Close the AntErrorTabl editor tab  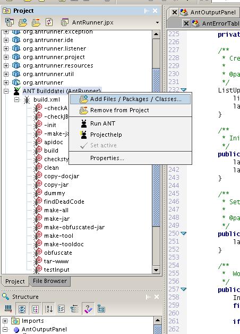tap(186, 23)
